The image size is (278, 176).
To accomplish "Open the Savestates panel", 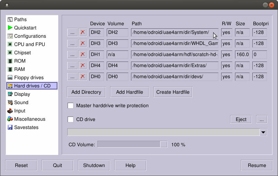I will tap(26, 127).
